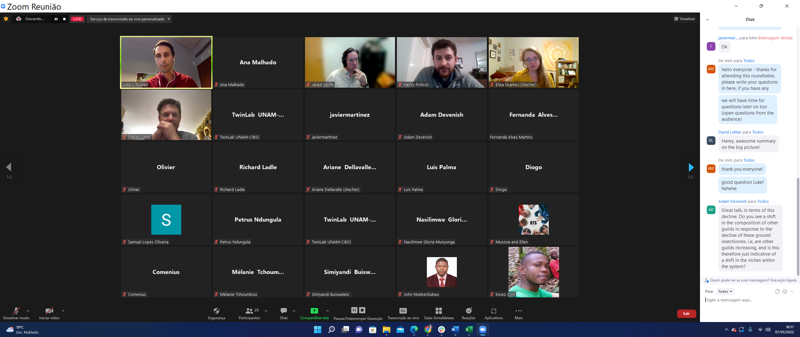Open Windows Start menu
This screenshot has width=800, height=337.
click(x=317, y=330)
